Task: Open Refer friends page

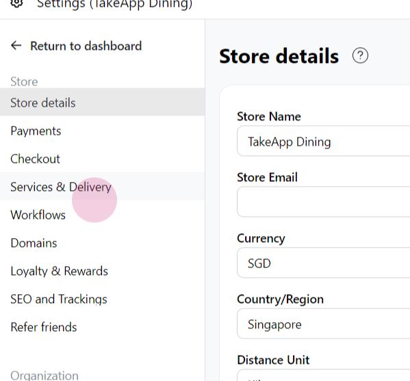Action: 102,327
